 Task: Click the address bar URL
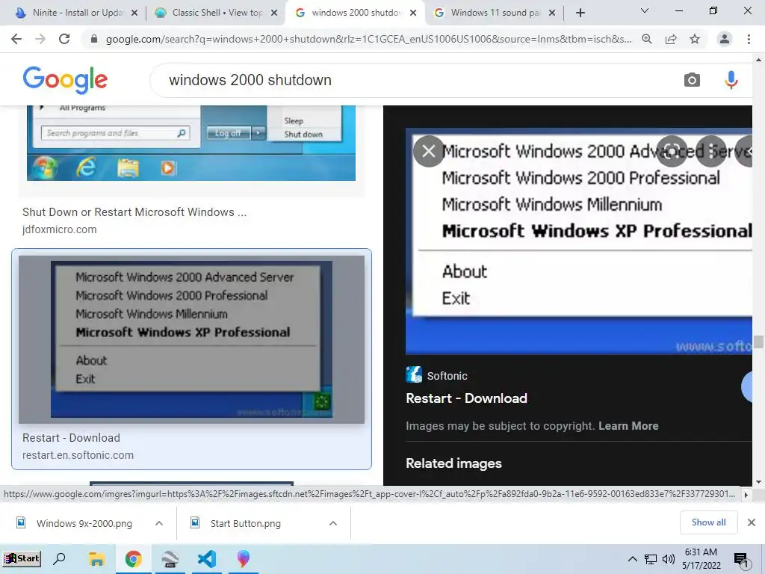coord(368,39)
